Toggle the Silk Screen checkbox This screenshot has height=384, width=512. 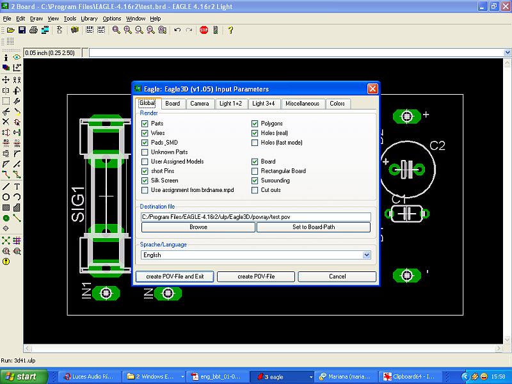[x=145, y=180]
